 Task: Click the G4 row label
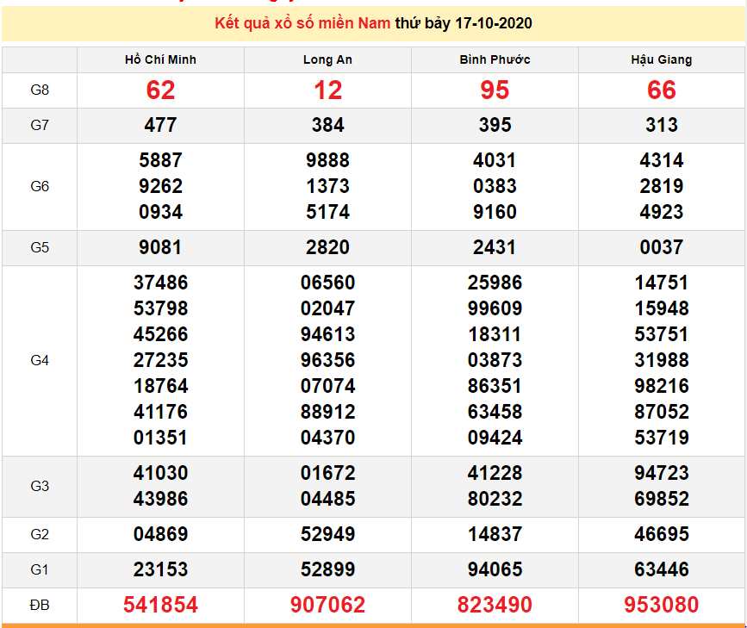[x=40, y=360]
